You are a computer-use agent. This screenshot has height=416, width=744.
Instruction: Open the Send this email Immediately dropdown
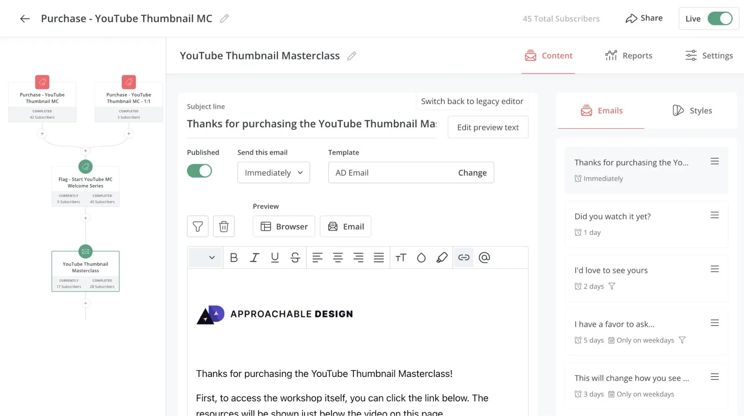click(273, 172)
